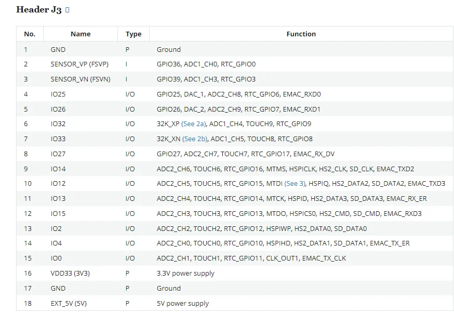Click the function text starting with 'GPIO25, DAC_1'
This screenshot has width=454, height=314.
coord(239,94)
